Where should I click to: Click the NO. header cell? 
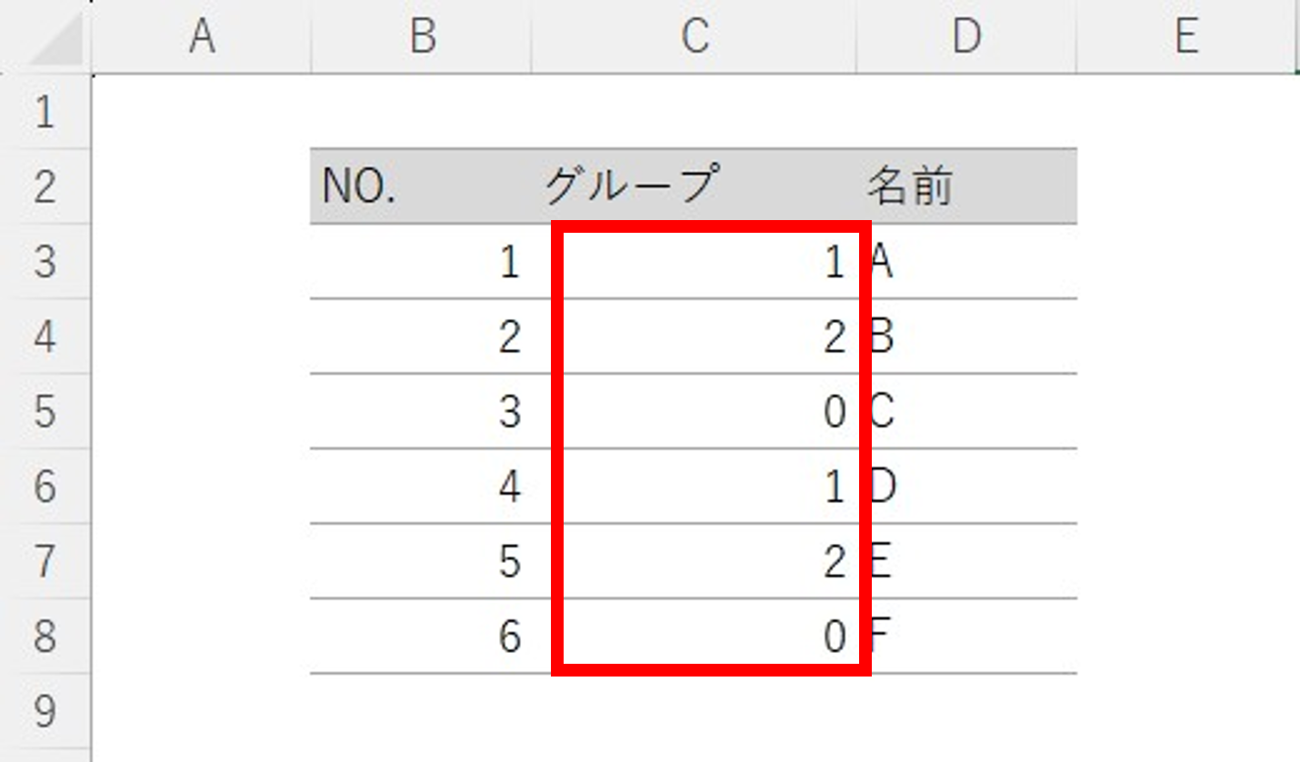(421, 186)
